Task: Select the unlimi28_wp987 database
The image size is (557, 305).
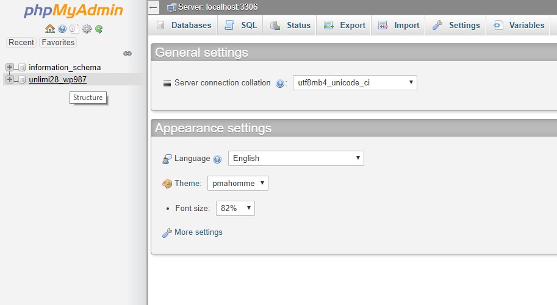Action: [57, 79]
